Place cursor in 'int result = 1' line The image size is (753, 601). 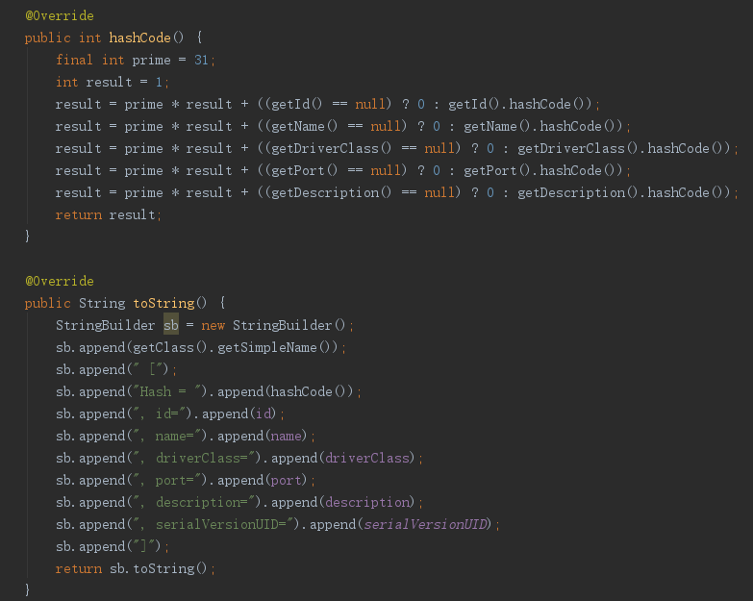pyautogui.click(x=113, y=82)
